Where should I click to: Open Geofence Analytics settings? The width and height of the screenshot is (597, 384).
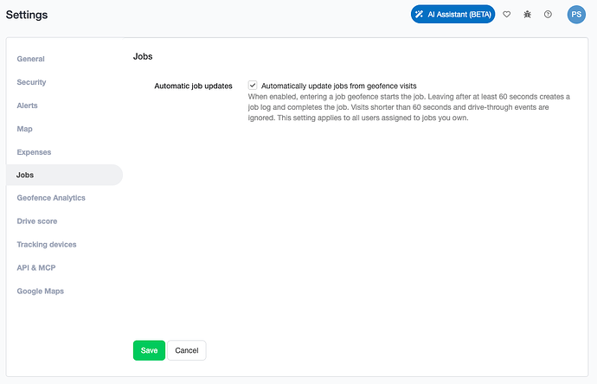[x=51, y=198]
